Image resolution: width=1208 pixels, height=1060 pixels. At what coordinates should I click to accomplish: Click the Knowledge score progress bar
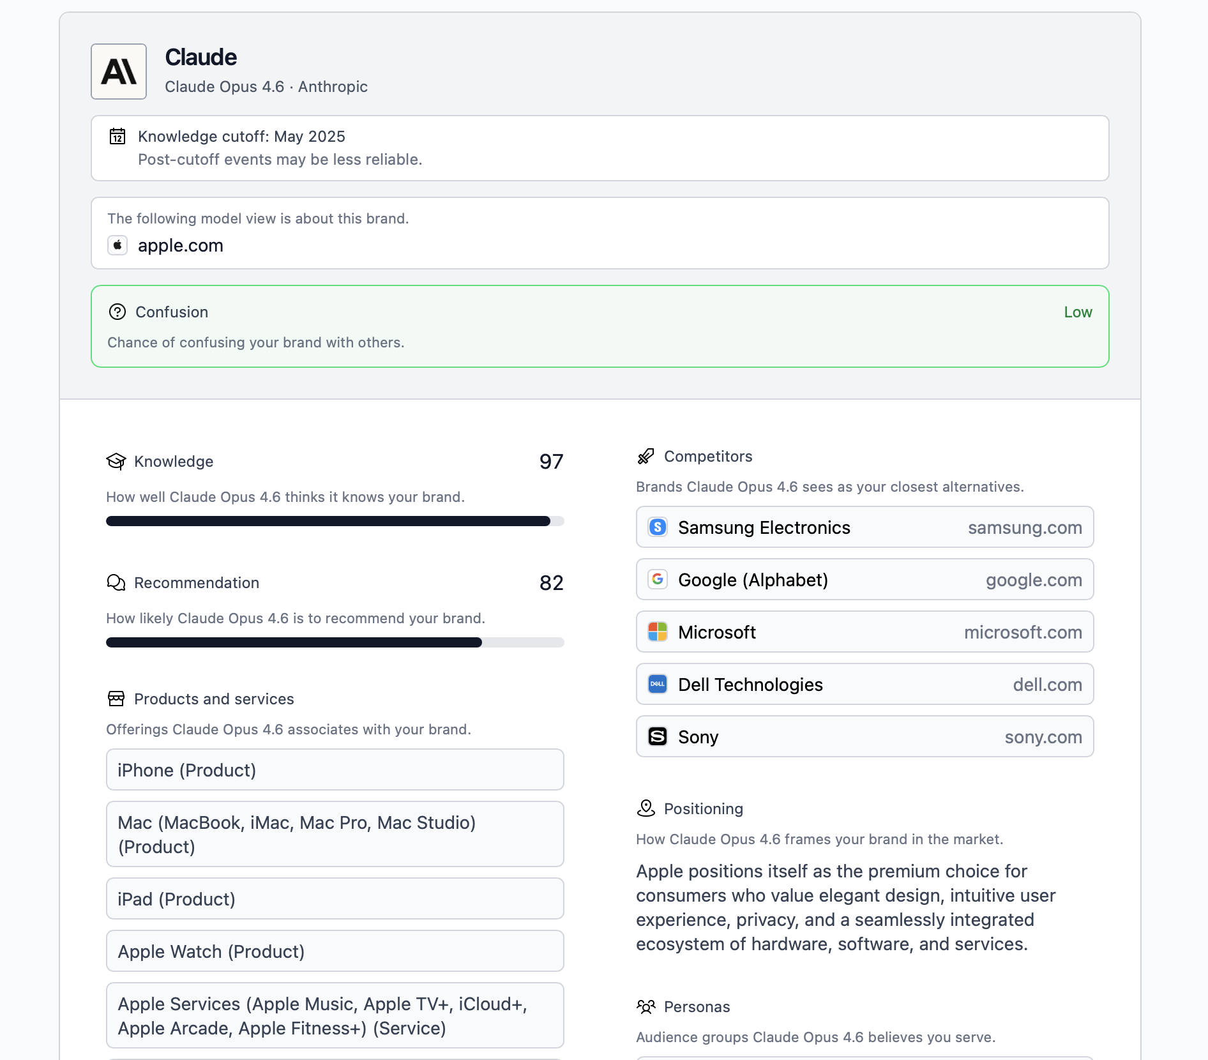pyautogui.click(x=335, y=521)
